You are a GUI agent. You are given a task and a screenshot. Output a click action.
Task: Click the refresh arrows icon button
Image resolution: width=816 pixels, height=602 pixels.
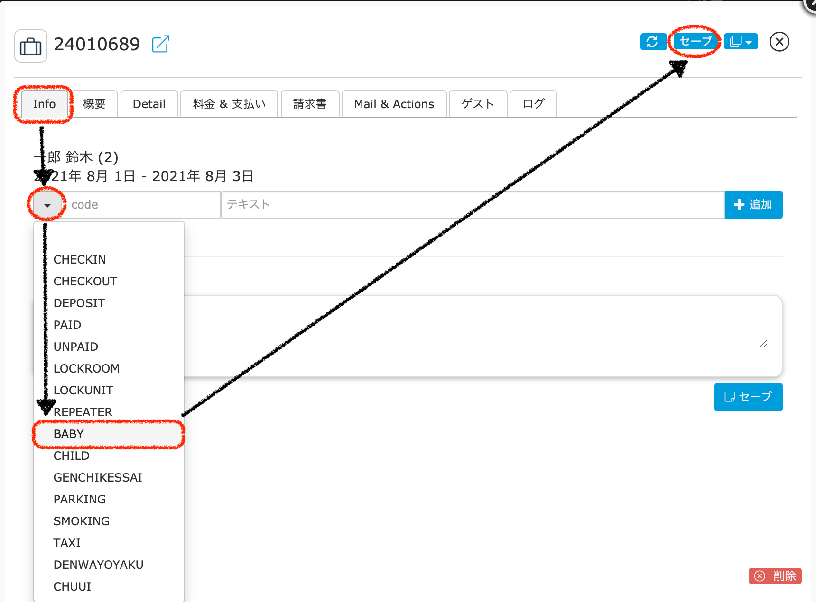pyautogui.click(x=652, y=42)
